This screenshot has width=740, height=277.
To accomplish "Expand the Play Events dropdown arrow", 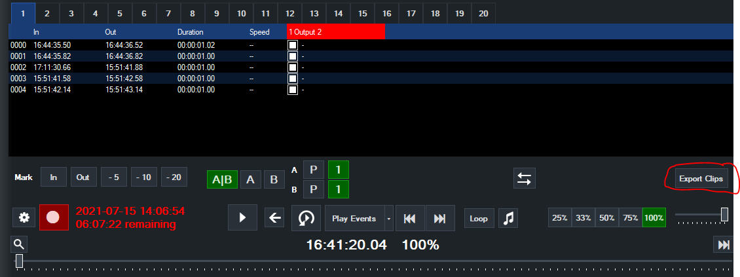I will click(x=390, y=218).
